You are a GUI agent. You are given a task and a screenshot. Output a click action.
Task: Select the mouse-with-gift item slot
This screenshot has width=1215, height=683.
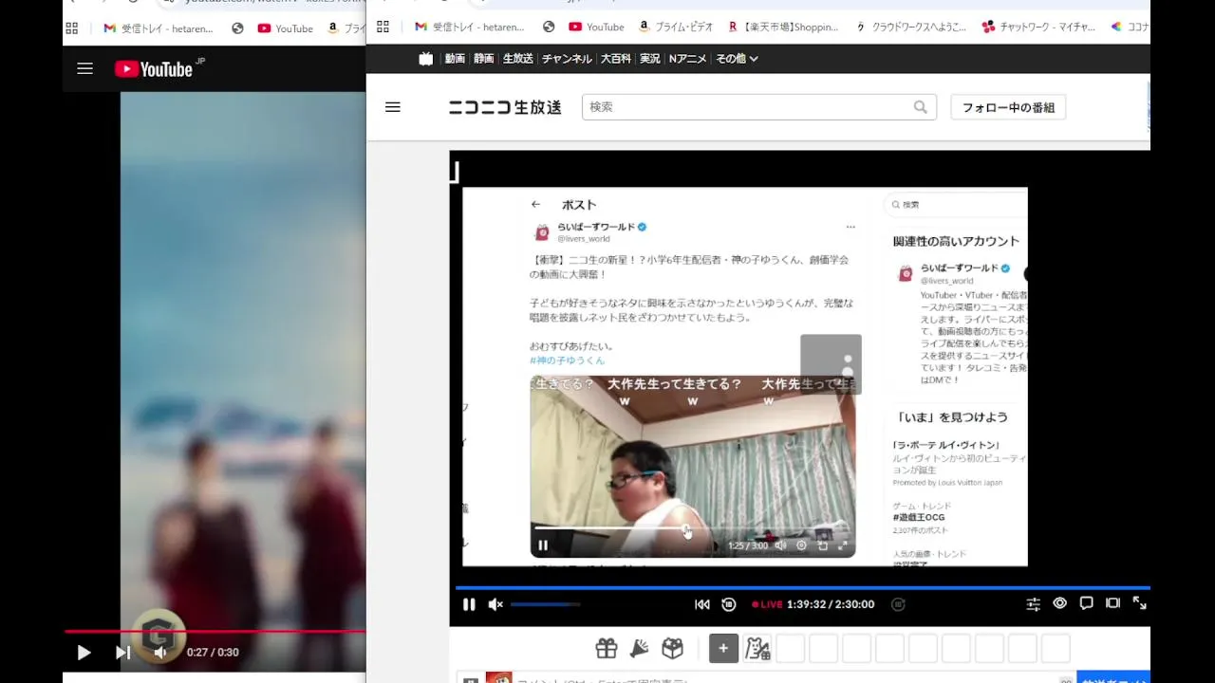click(757, 649)
